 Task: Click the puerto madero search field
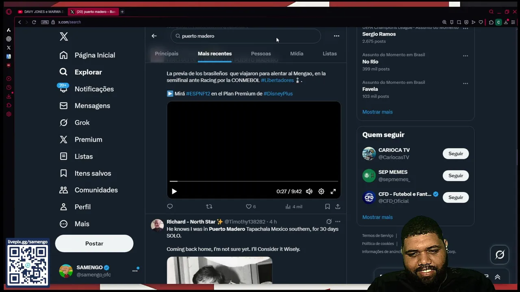(x=246, y=36)
